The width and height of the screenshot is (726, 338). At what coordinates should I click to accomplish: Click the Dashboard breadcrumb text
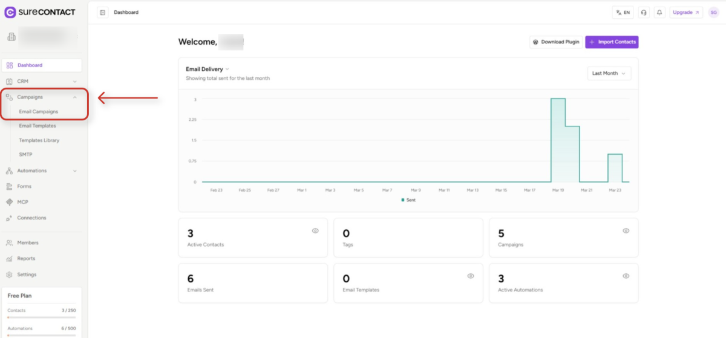point(126,12)
